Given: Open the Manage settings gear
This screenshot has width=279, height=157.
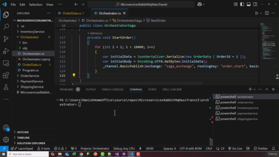Looking at the screenshot, I should coord(6,140).
